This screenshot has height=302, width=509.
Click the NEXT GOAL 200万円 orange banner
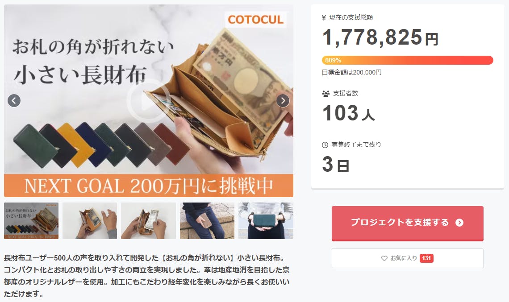pyautogui.click(x=148, y=186)
